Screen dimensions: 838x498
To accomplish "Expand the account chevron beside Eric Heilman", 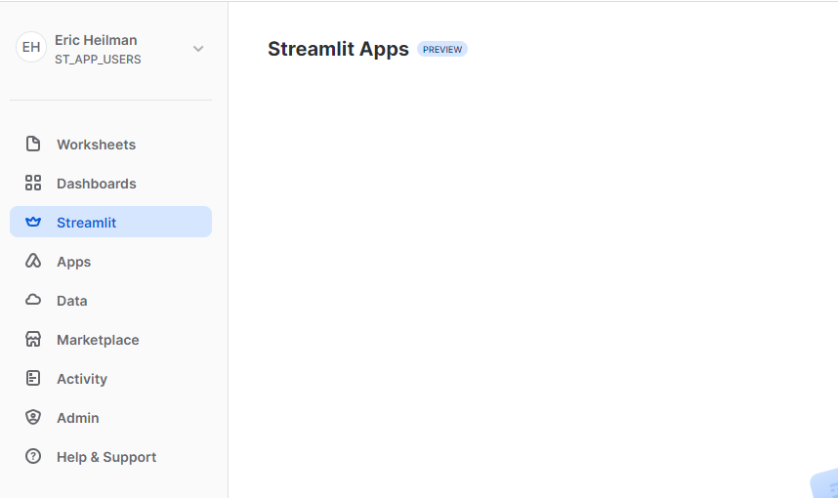I will pos(198,49).
